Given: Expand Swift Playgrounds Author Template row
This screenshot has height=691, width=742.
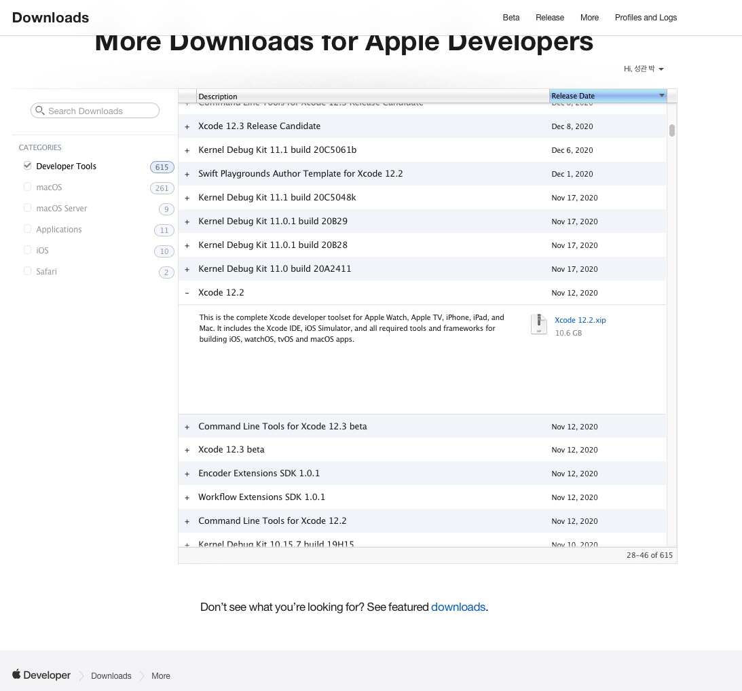Looking at the screenshot, I should pos(187,175).
